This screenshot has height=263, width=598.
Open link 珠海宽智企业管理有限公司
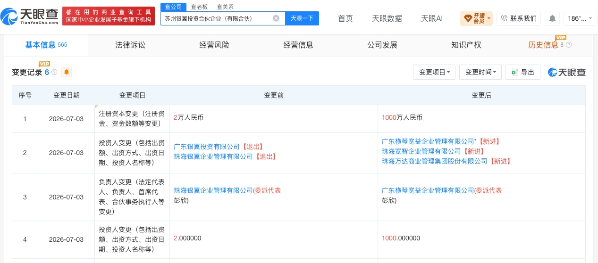click(x=421, y=151)
